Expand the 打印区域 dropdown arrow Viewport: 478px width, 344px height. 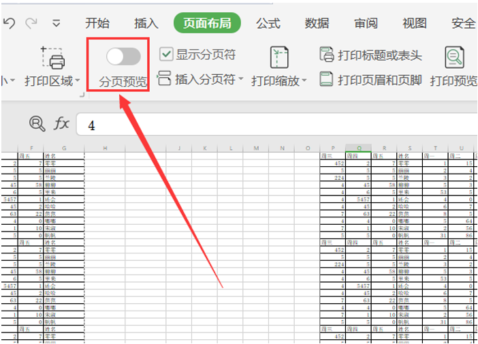tap(78, 80)
